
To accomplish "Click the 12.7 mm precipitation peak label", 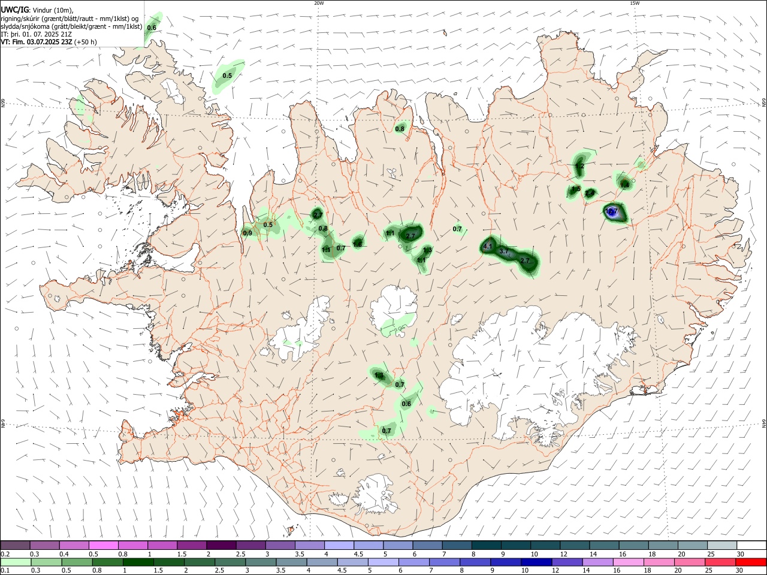I will (611, 211).
